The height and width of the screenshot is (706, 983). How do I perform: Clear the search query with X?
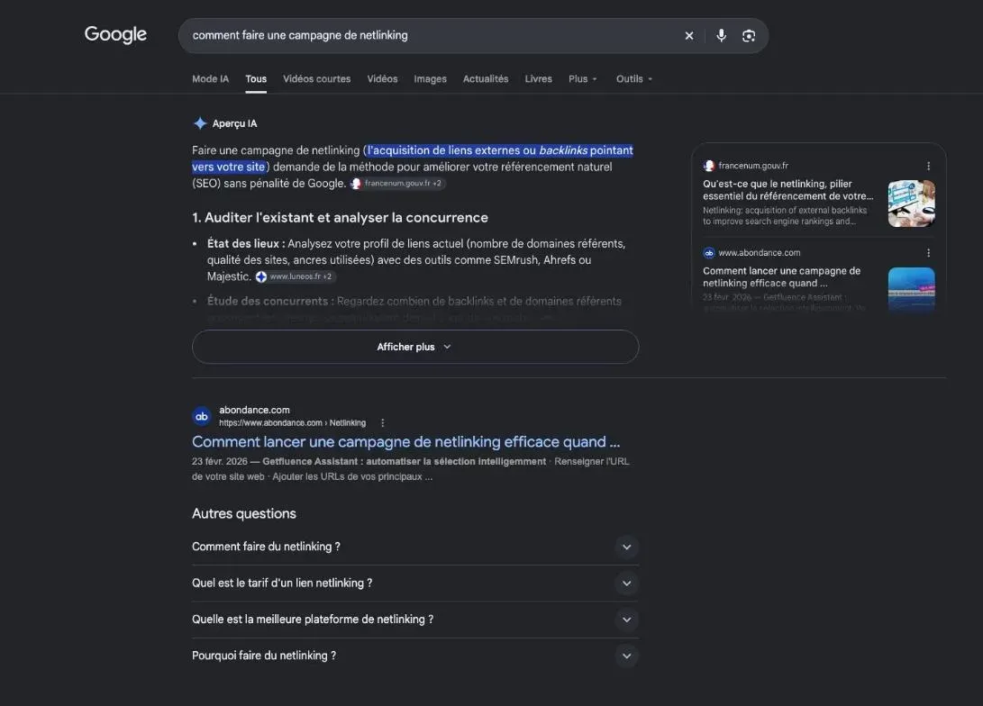(x=689, y=36)
